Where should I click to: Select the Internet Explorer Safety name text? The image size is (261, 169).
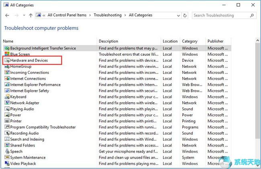tap(29, 91)
